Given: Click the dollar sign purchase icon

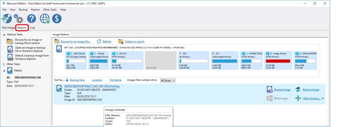Looking at the screenshot, I should pos(57,19).
